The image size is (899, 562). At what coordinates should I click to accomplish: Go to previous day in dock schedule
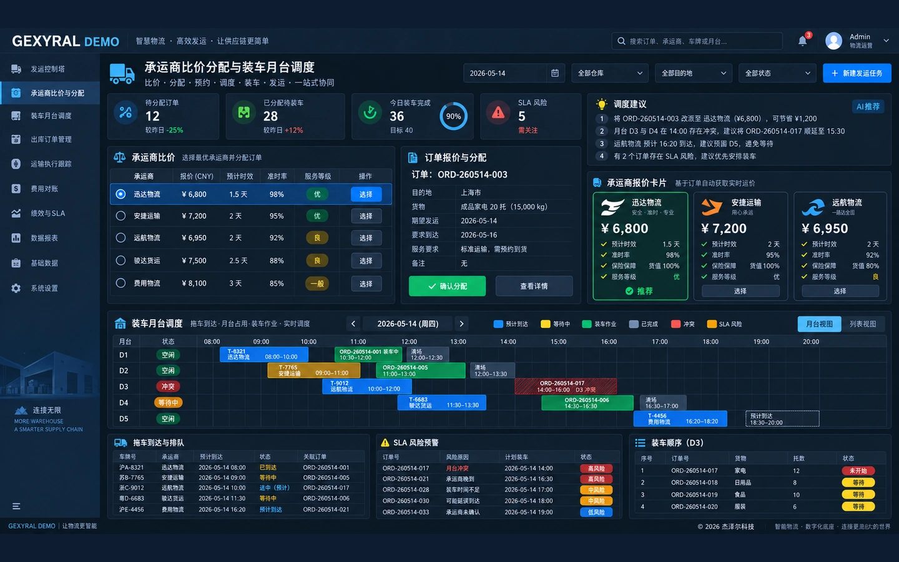353,323
